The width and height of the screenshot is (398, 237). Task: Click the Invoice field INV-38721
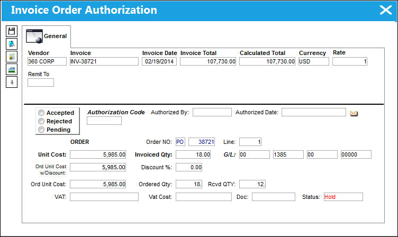click(104, 61)
